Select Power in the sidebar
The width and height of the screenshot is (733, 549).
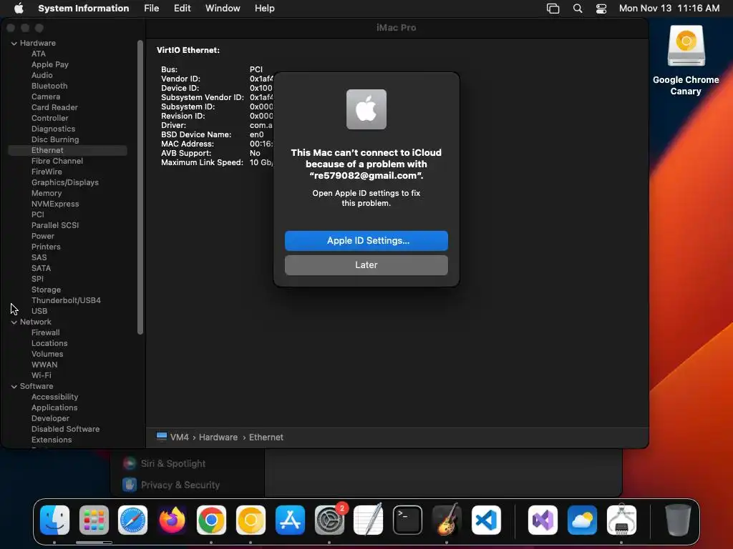tap(42, 236)
